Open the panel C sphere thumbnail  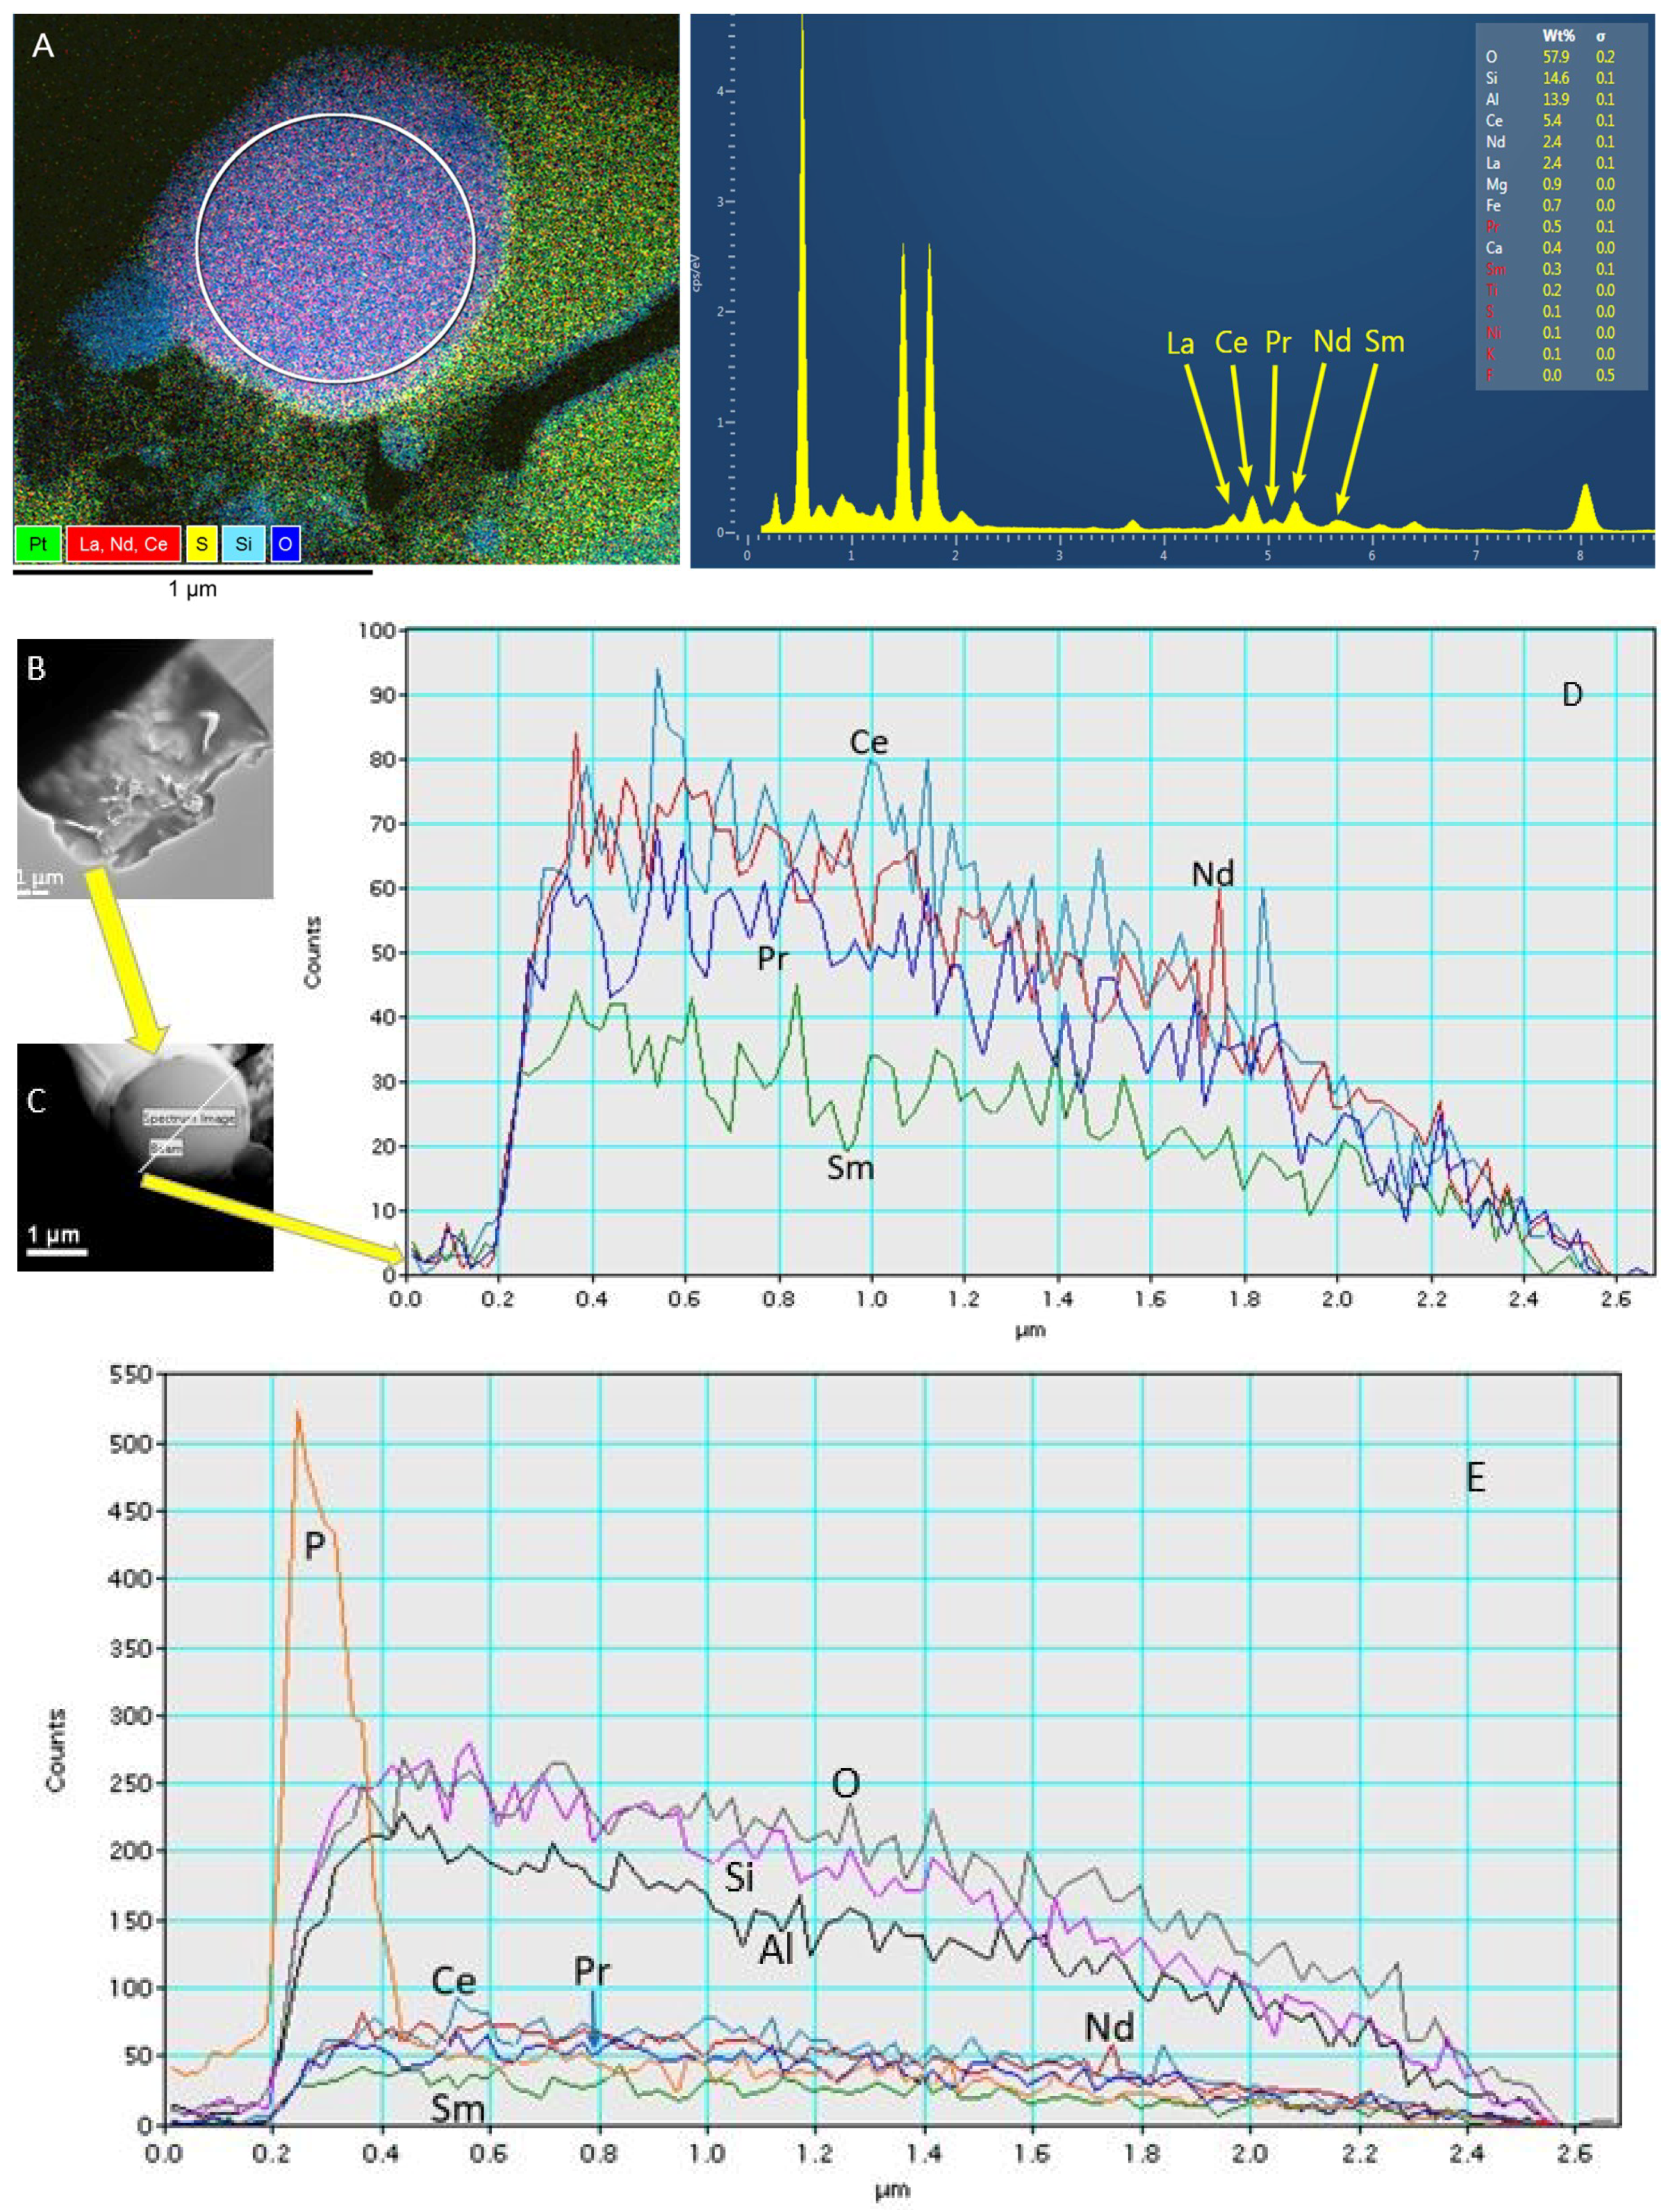pyautogui.click(x=145, y=1157)
